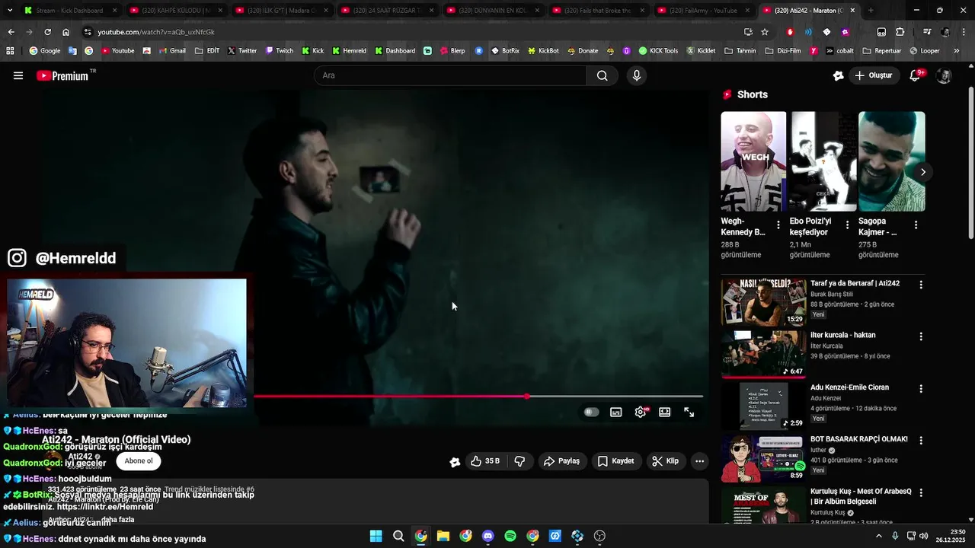Toggle subtitles in the video player

point(616,412)
